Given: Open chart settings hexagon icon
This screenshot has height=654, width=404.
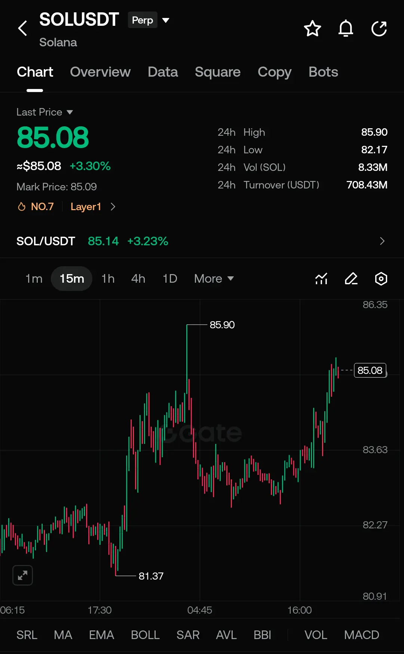Looking at the screenshot, I should (x=381, y=279).
